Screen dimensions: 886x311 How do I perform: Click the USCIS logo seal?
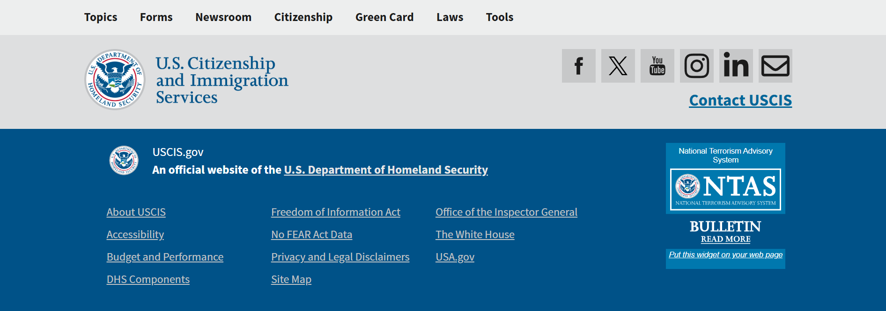[115, 79]
